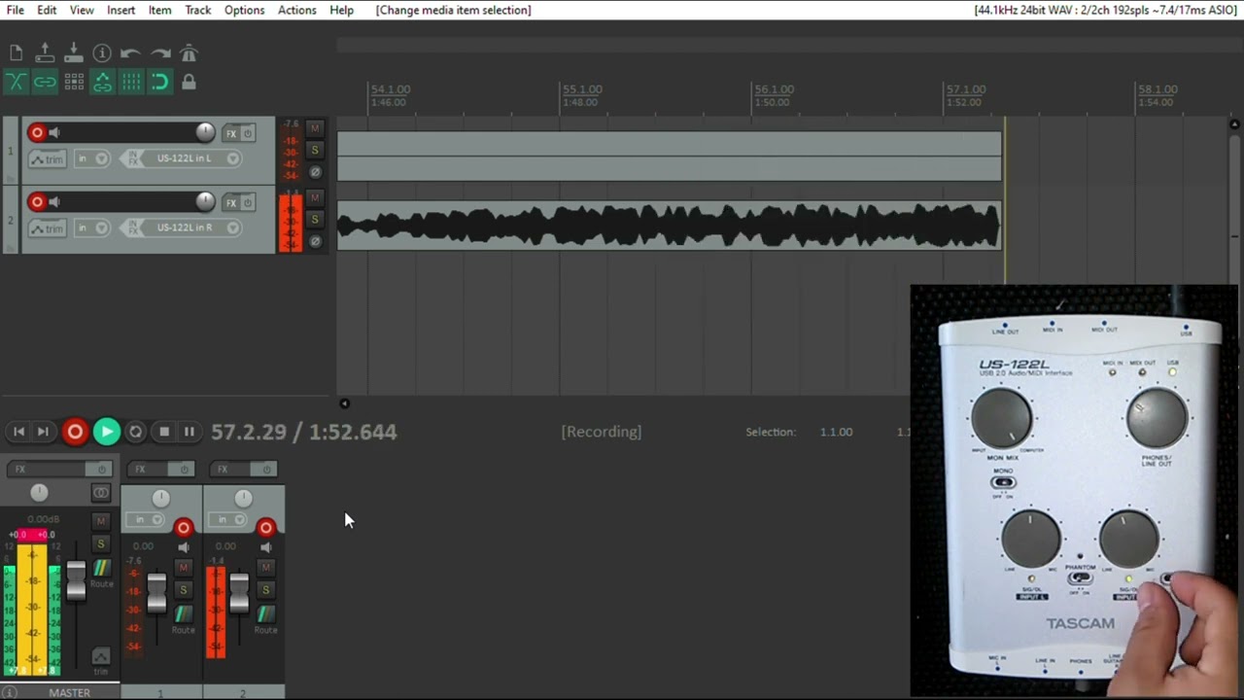The image size is (1244, 700).
Task: Mute track 2 in track panel
Action: (x=314, y=197)
